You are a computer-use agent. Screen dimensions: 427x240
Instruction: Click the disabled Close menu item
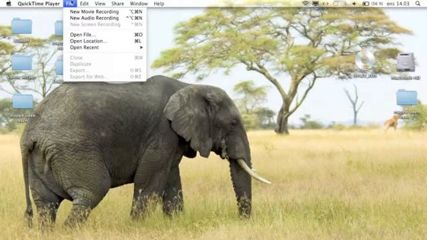pyautogui.click(x=105, y=58)
